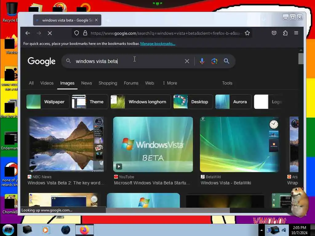
Task: Filter images by Theme chip
Action: (90, 102)
